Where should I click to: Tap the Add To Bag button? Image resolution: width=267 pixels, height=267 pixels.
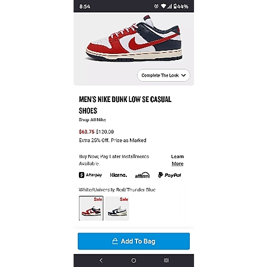tap(133, 241)
